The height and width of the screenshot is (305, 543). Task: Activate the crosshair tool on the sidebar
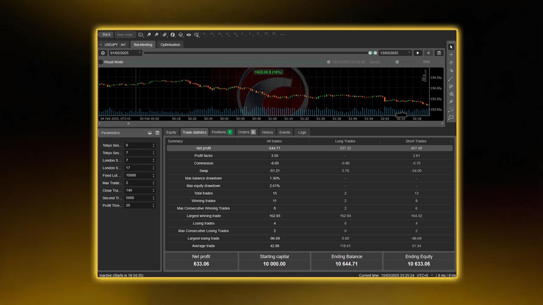451,54
